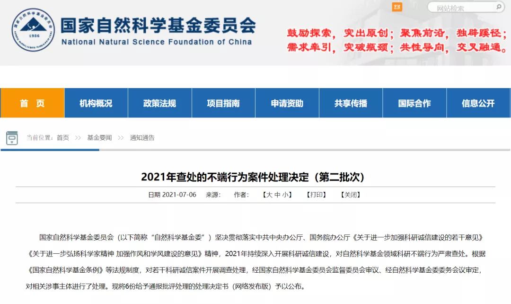Click the breadcrumb location icon
The height and width of the screenshot is (304, 511).
click(x=12, y=138)
